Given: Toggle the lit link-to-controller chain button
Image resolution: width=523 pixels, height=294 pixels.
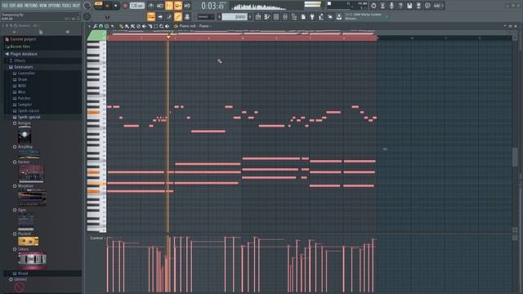Looking at the screenshot, I should 178,16.
